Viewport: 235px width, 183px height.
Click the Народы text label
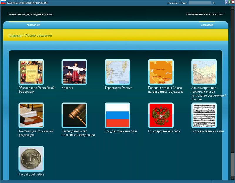pyautogui.click(x=67, y=88)
